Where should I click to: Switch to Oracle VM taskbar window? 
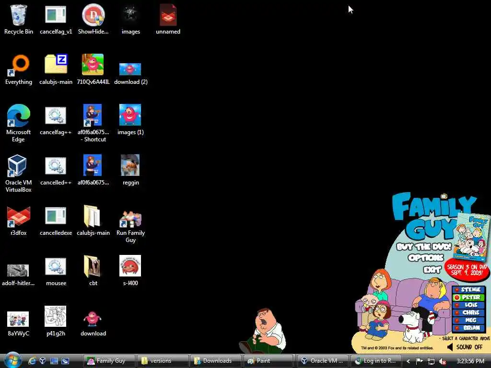pyautogui.click(x=323, y=361)
